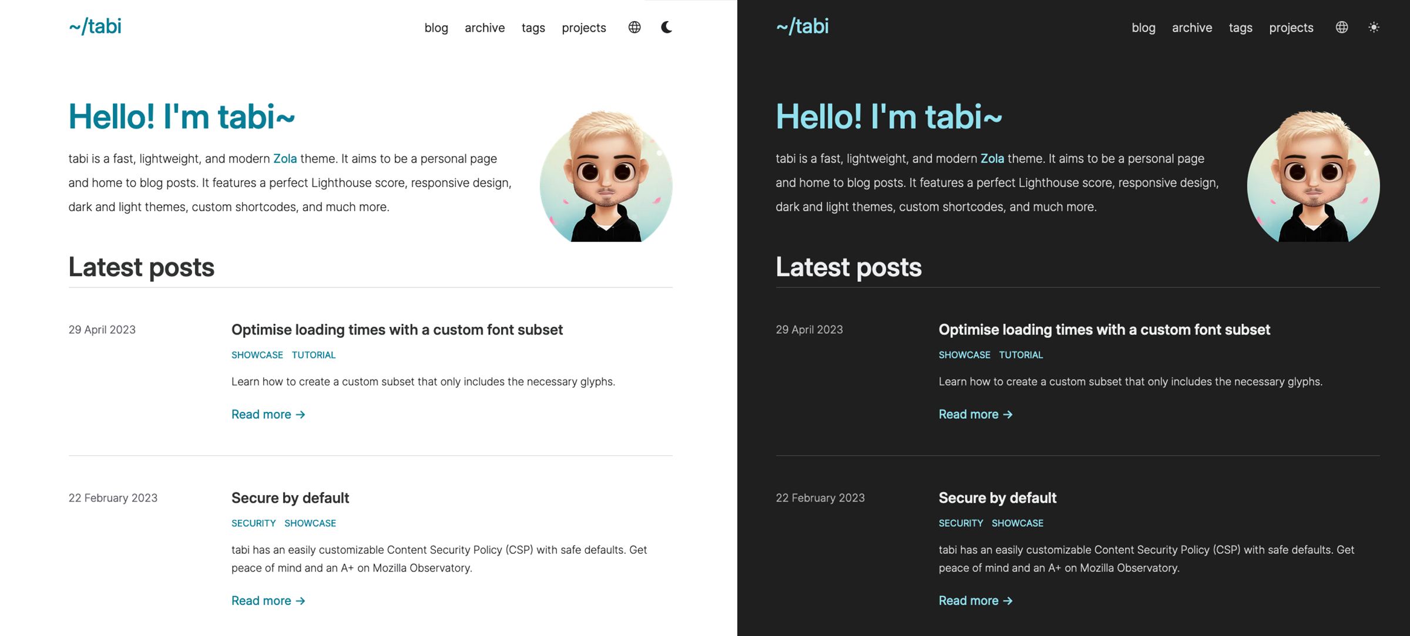The width and height of the screenshot is (1410, 636).
Task: Open the archive menu item in dark header
Action: point(1192,28)
